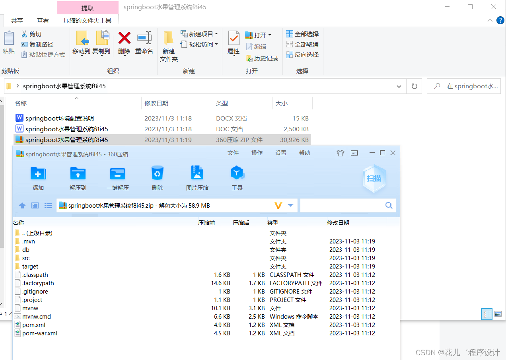Switch 360 Zip to list view icon
The height and width of the screenshot is (360, 506).
pos(48,206)
